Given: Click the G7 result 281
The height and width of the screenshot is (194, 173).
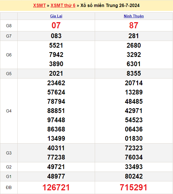Looking at the screenshot, I should point(134,36).
